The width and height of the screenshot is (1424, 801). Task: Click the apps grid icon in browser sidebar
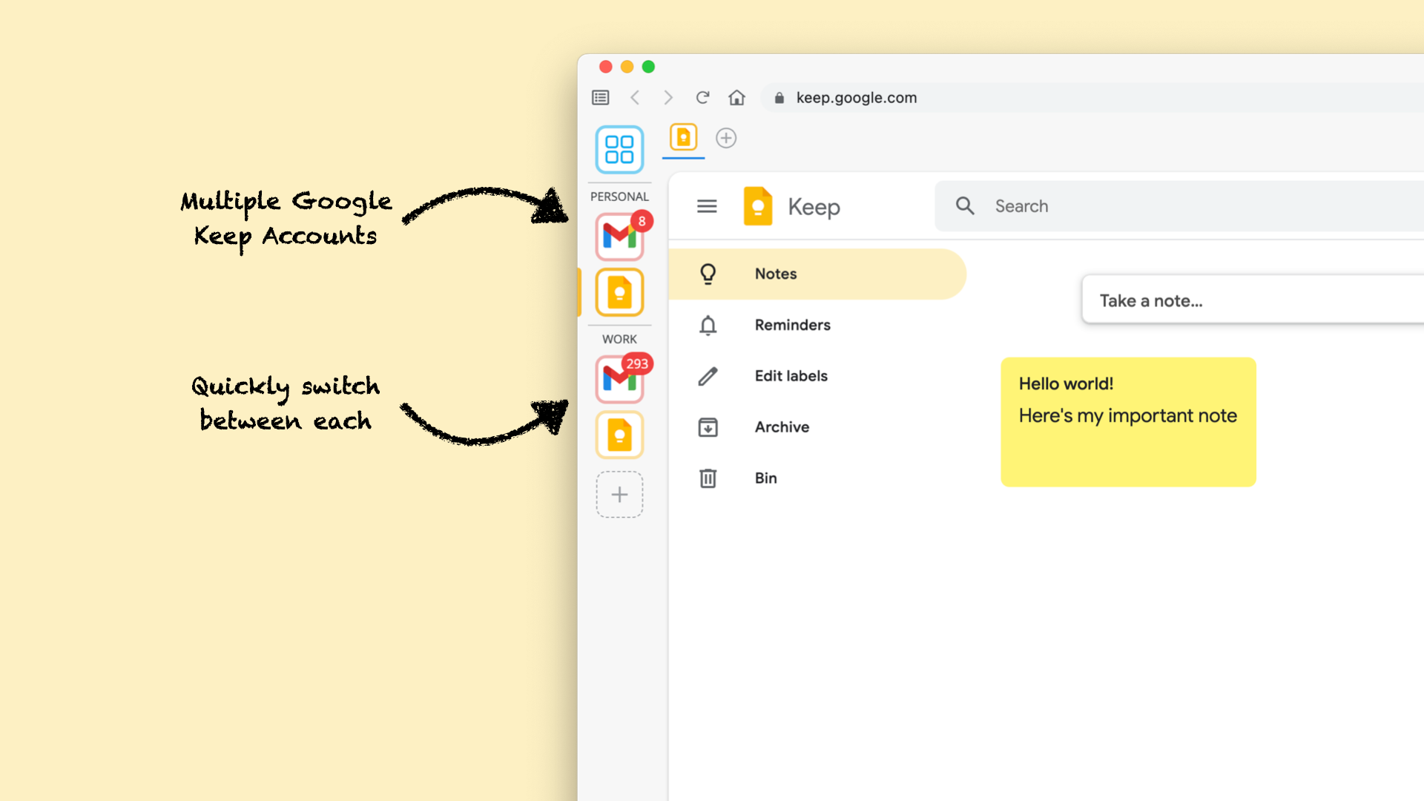pos(619,148)
